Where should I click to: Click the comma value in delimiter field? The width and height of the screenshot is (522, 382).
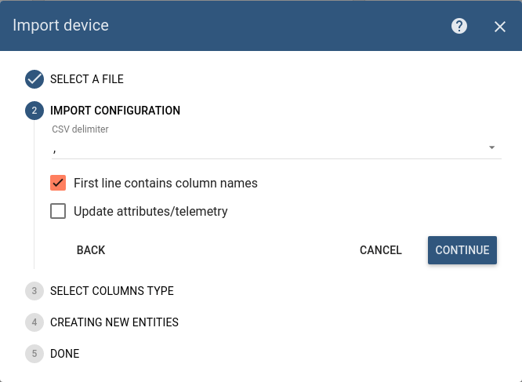click(54, 151)
